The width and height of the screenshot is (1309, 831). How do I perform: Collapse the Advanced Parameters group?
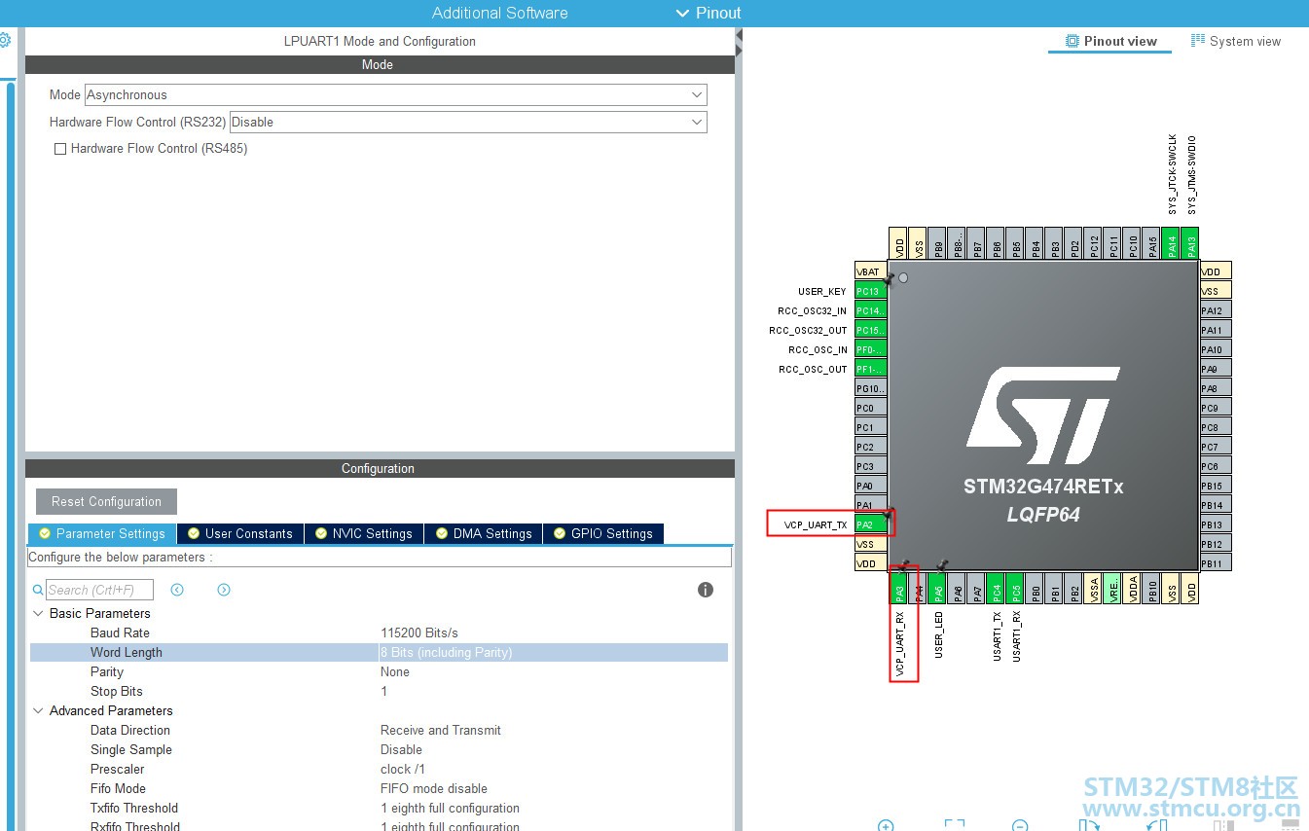(x=39, y=711)
